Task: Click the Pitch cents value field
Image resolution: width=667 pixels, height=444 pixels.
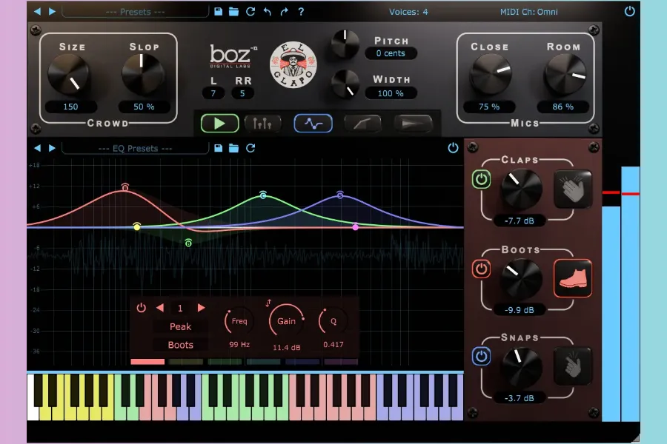Action: tap(391, 53)
